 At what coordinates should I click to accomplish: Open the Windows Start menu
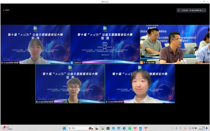[64, 128]
